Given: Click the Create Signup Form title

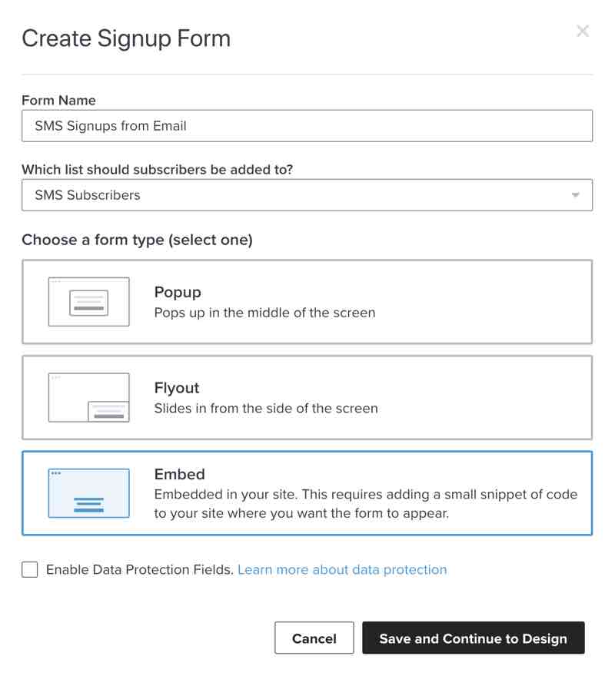Looking at the screenshot, I should (125, 38).
